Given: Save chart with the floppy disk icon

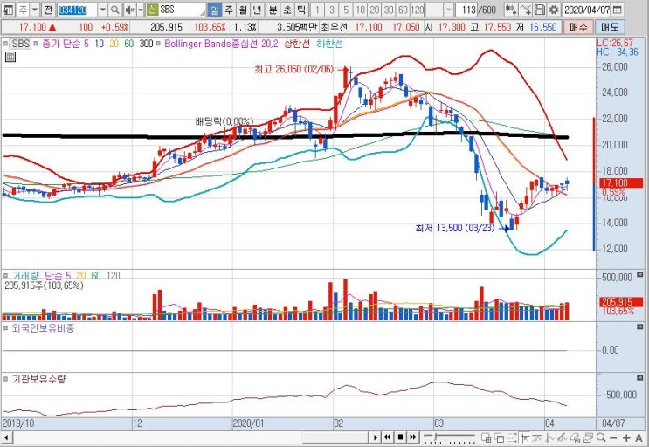Looking at the screenshot, I should click(x=539, y=9).
